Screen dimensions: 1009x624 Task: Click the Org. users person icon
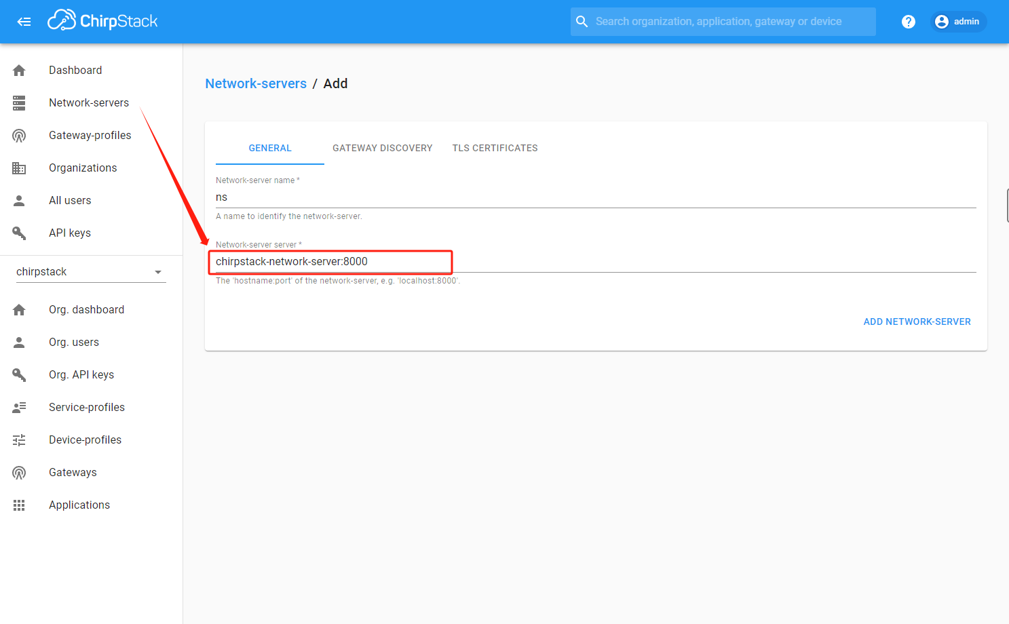pyautogui.click(x=19, y=343)
